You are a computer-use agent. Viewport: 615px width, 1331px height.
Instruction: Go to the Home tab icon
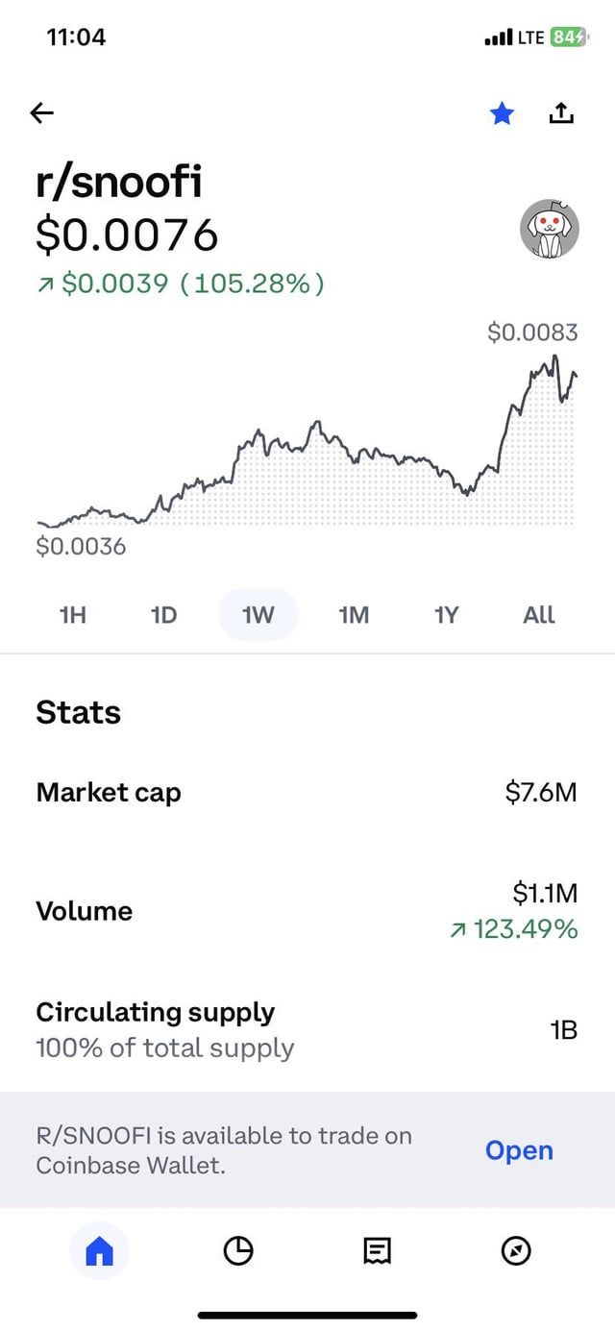pyautogui.click(x=100, y=1250)
